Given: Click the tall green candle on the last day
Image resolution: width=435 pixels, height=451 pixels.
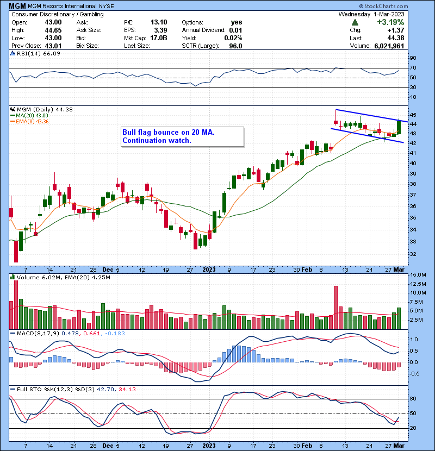Looking at the screenshot, I should [399, 127].
